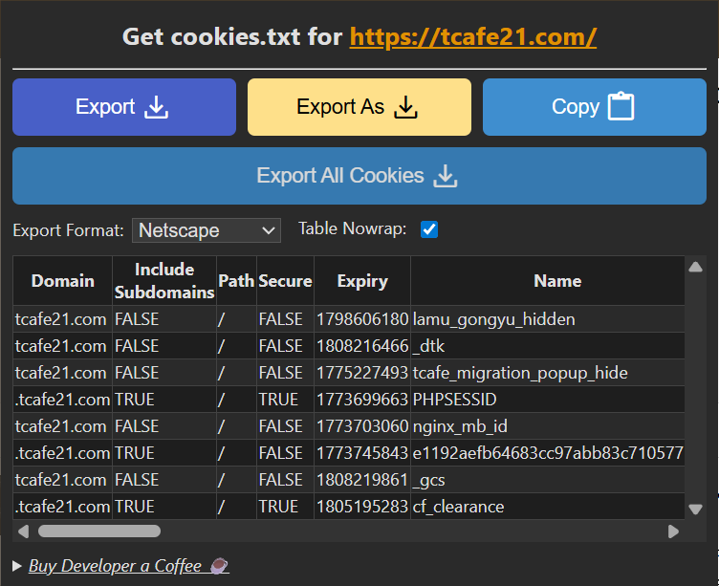Viewport: 719px width, 586px height.
Task: Click the domain cell in _dtk row
Action: [61, 346]
